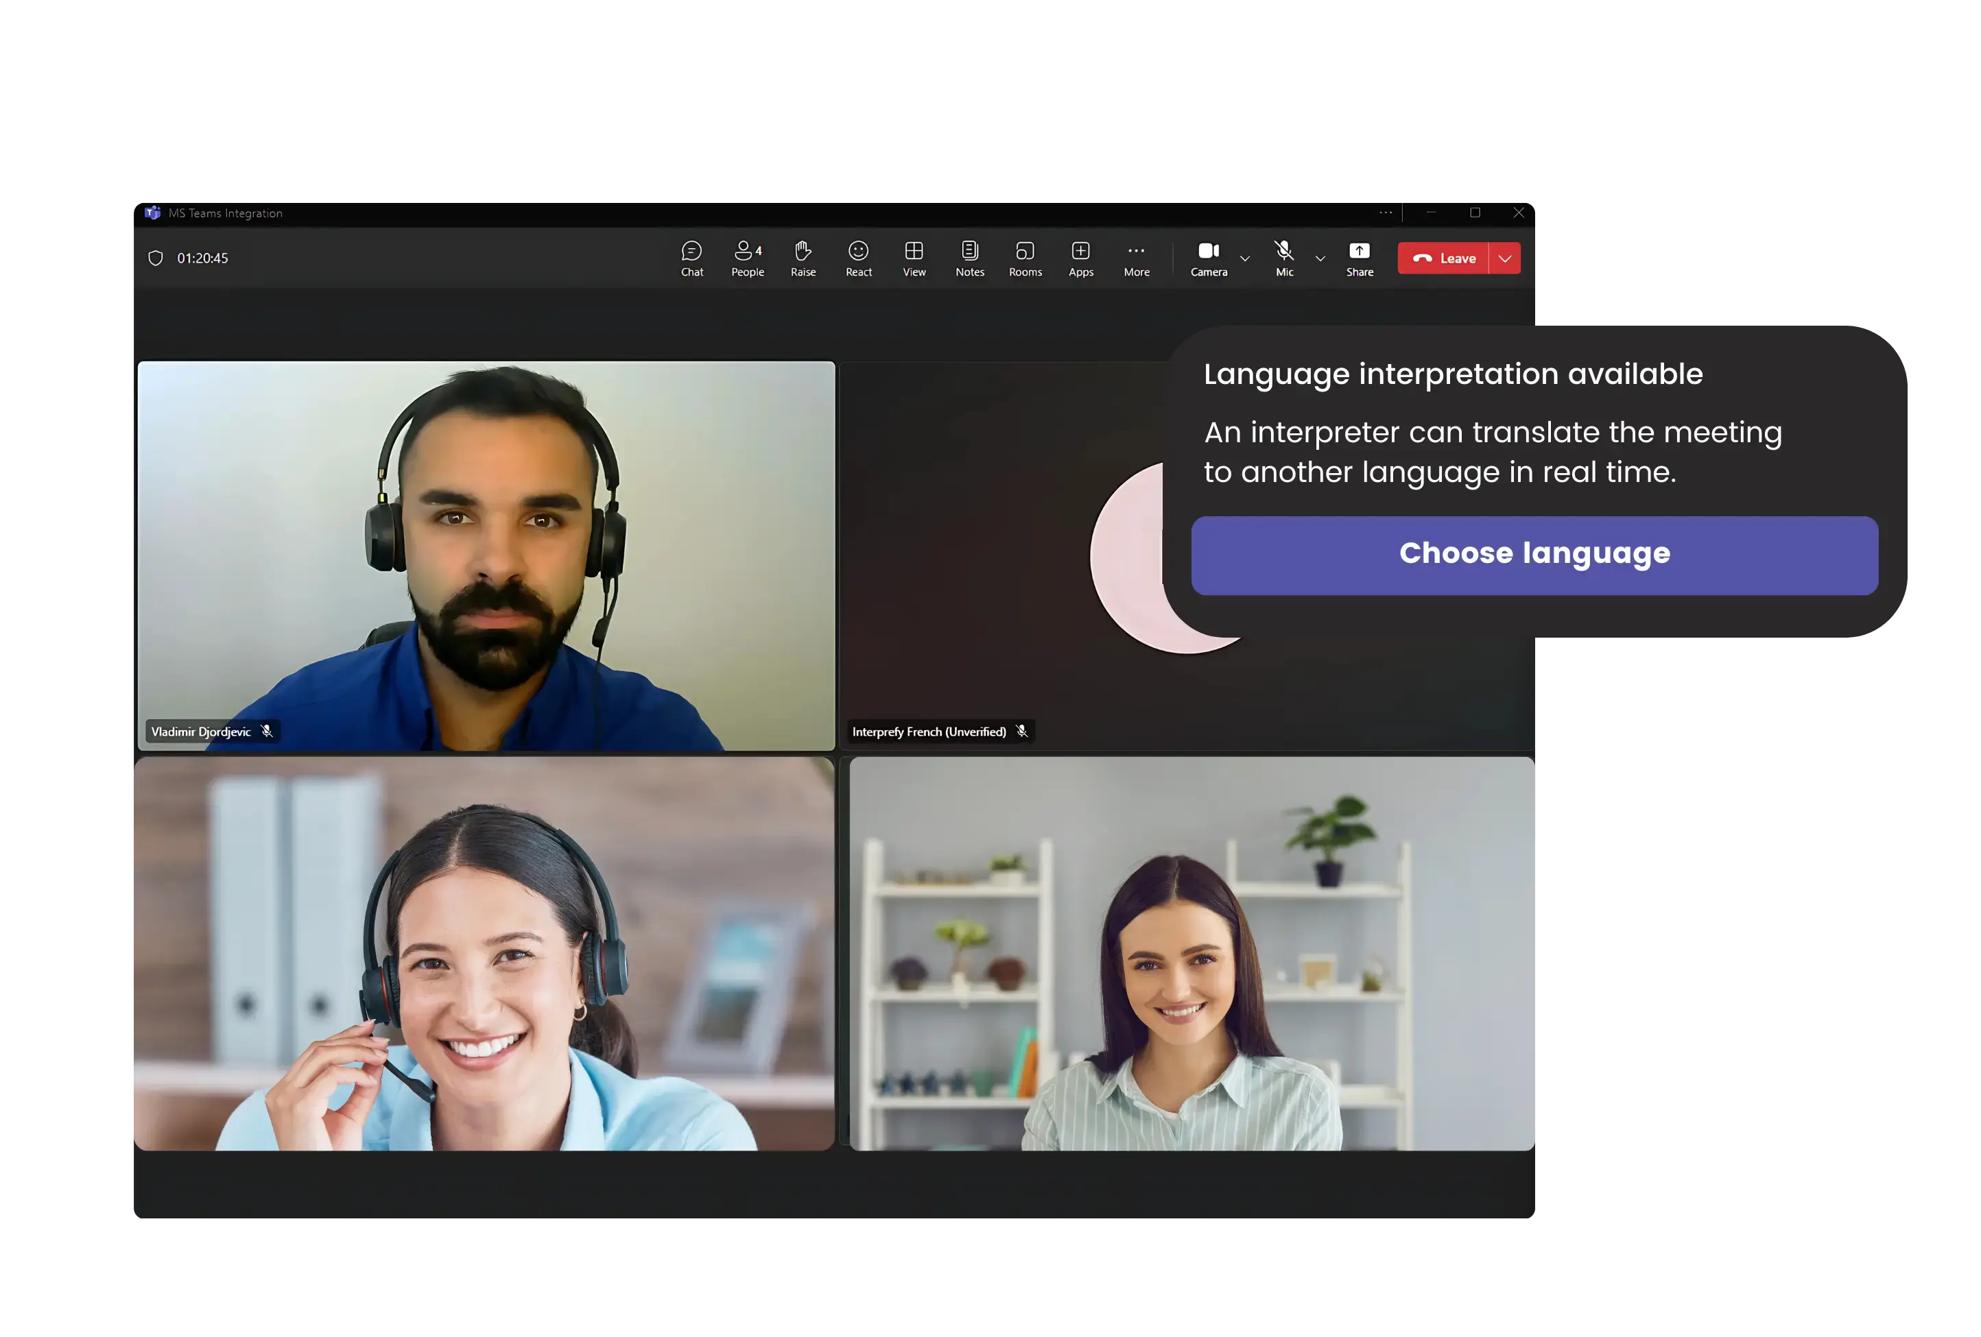Open camera options chevron
Viewport: 1981px width, 1337px height.
click(1246, 260)
